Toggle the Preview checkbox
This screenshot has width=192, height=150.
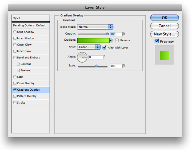pyautogui.click(x=157, y=41)
